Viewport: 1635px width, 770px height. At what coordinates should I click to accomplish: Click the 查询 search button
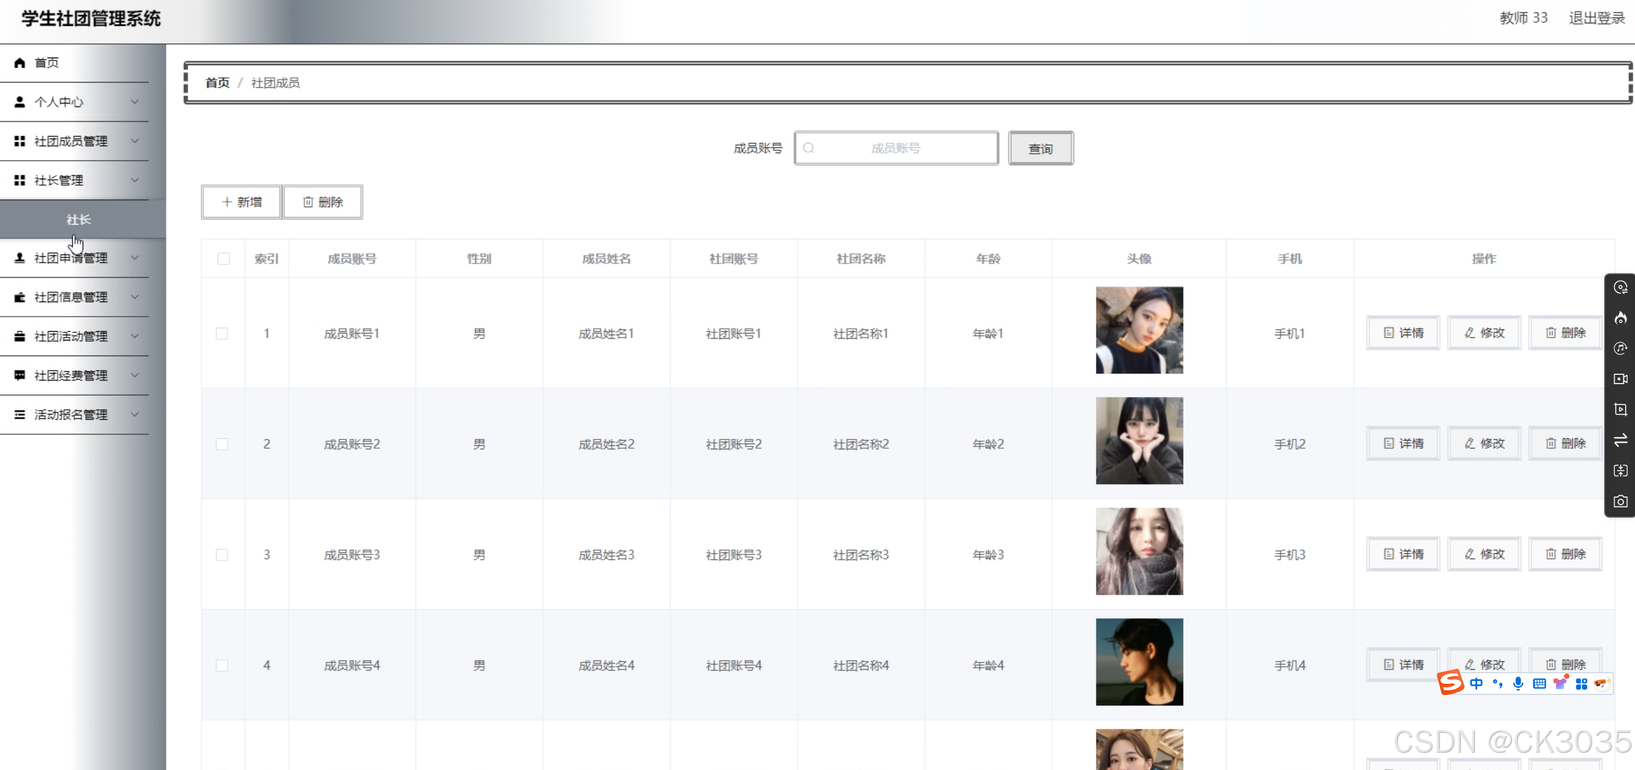1041,148
